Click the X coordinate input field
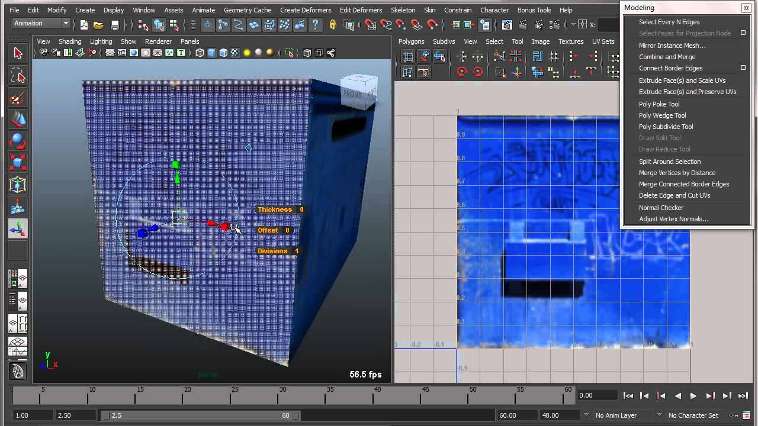Viewport: 758px width, 426px height. coord(609,25)
